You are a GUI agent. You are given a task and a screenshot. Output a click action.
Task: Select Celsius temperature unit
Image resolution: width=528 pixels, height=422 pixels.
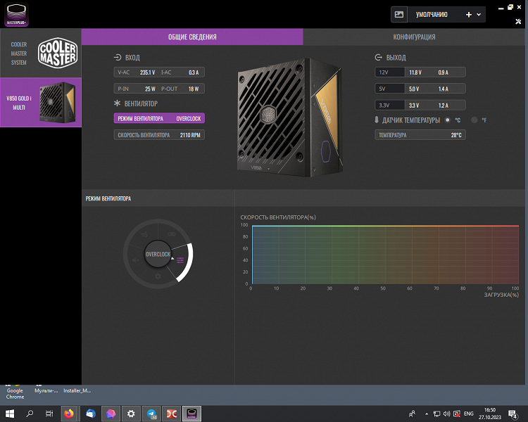[448, 120]
